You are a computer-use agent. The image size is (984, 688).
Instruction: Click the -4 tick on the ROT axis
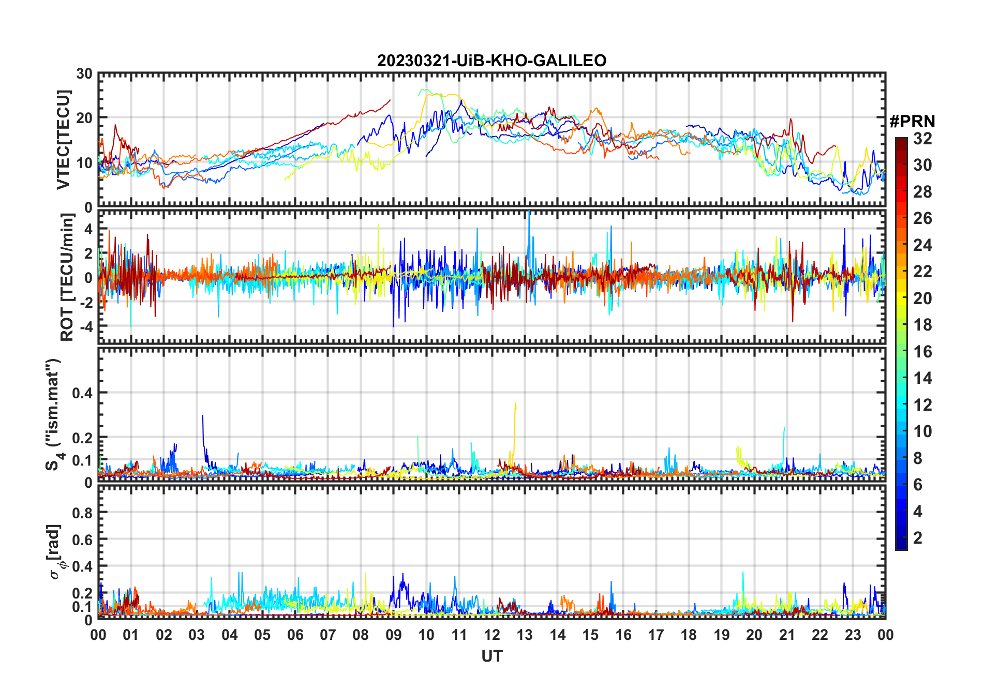pyautogui.click(x=86, y=326)
